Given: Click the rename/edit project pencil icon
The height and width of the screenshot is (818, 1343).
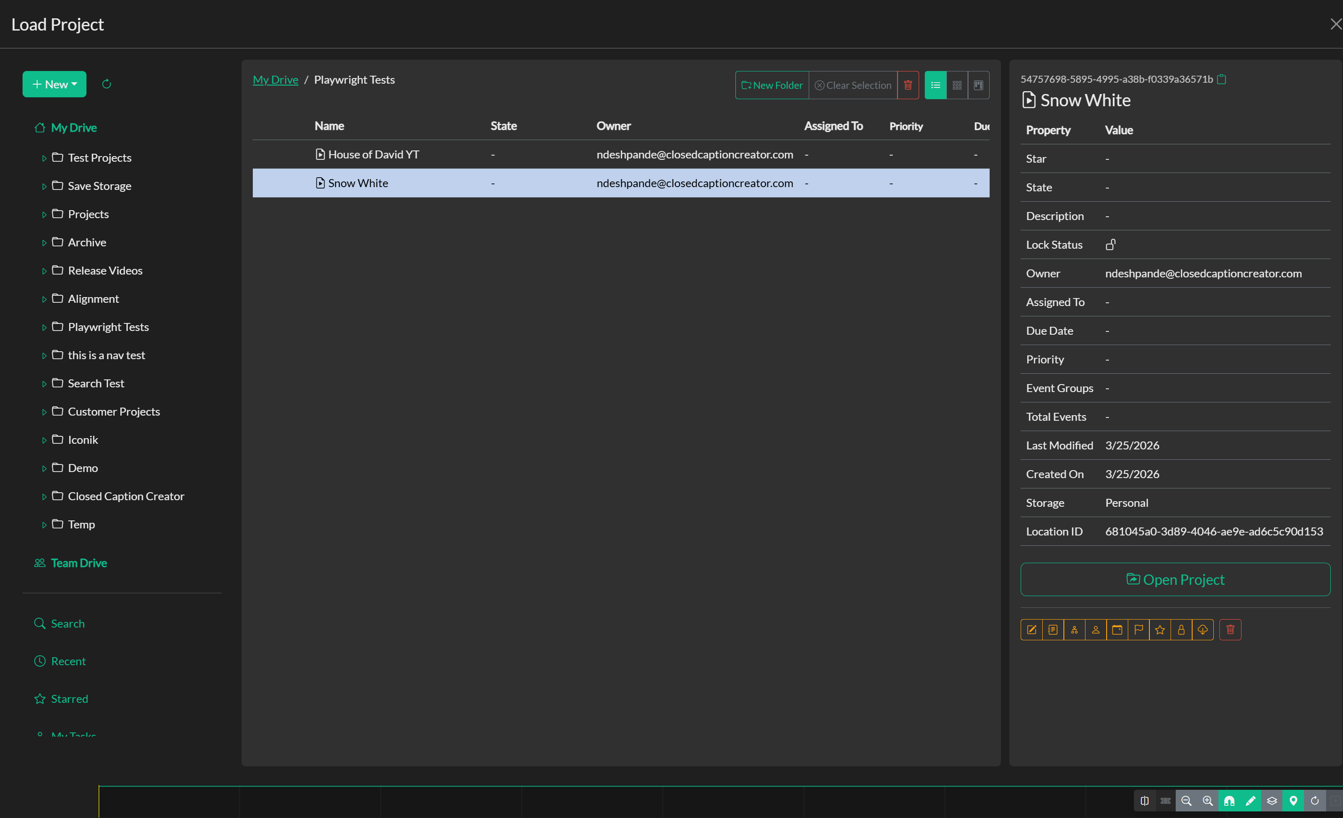Looking at the screenshot, I should coord(1031,630).
